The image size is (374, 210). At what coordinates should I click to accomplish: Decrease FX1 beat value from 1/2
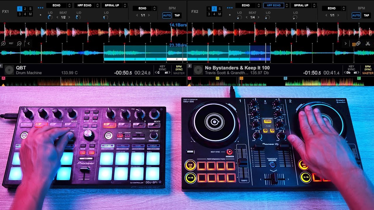point(57,17)
